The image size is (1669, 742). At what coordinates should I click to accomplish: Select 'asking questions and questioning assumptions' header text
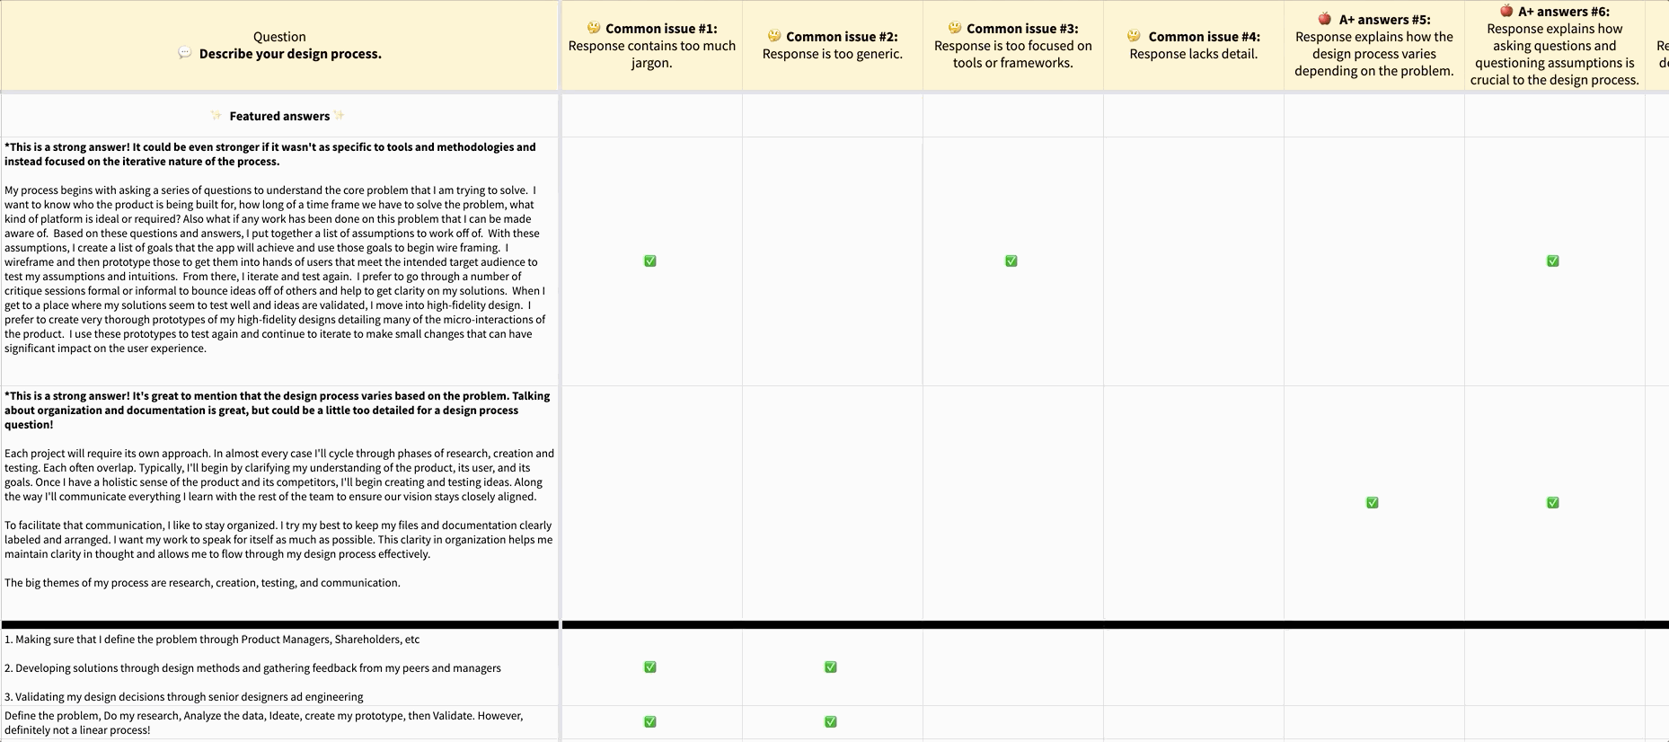[x=1555, y=54]
